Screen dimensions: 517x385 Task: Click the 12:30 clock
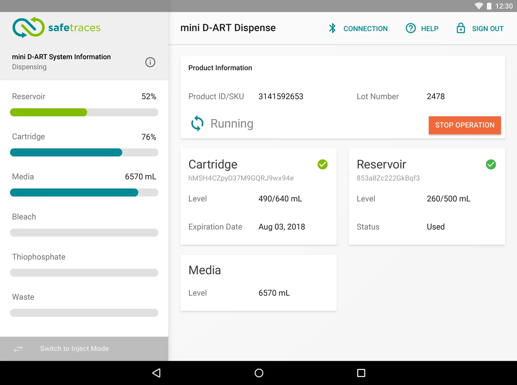coord(504,6)
